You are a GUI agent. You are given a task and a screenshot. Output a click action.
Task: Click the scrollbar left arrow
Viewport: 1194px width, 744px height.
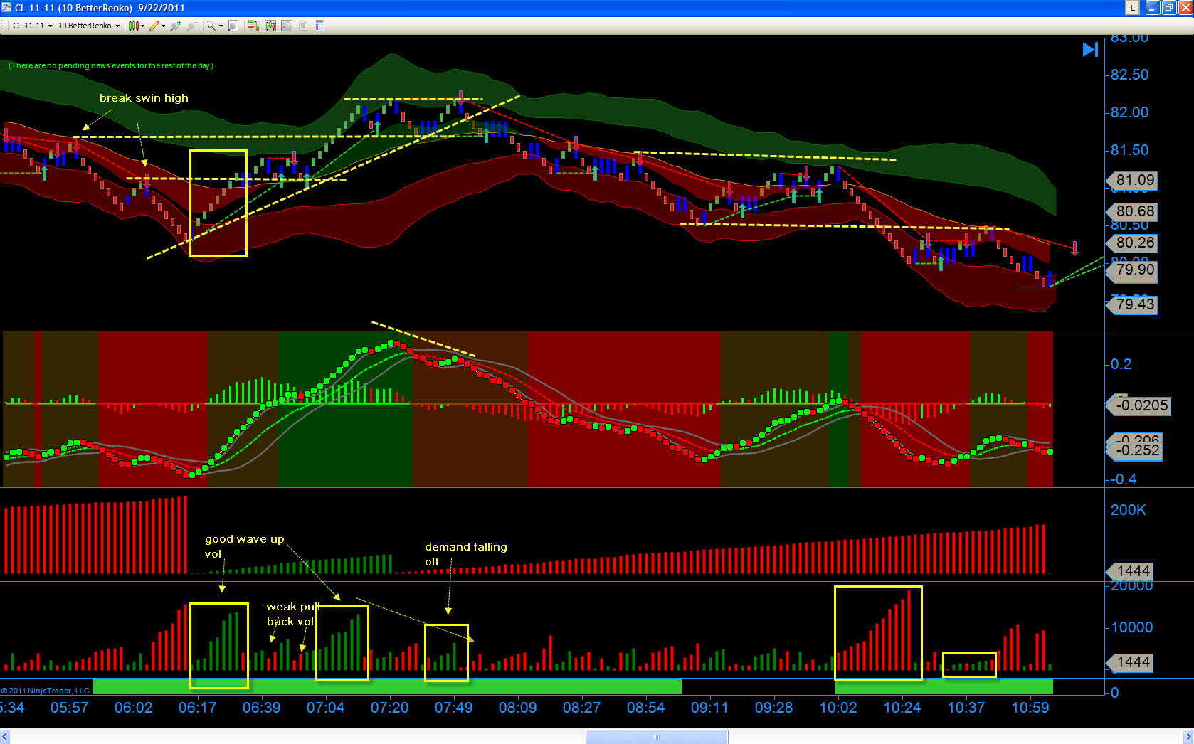[x=6, y=737]
